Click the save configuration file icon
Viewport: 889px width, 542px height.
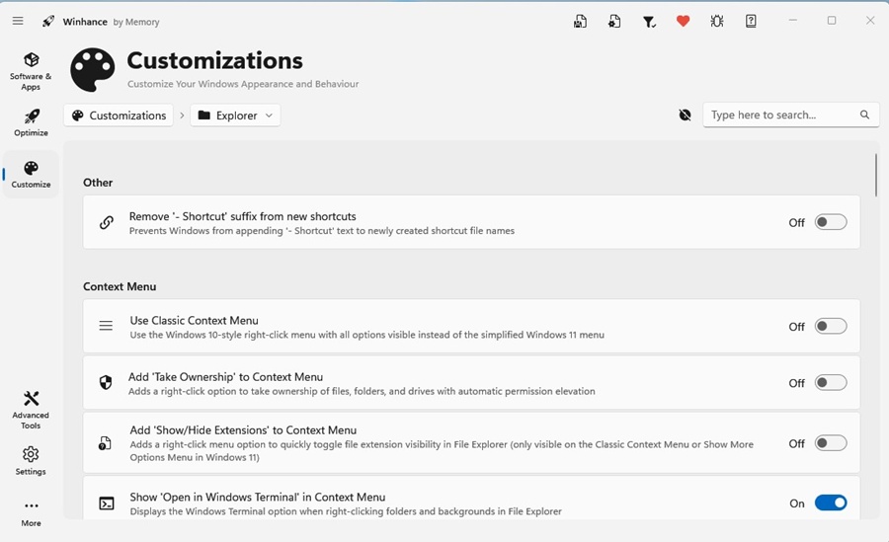point(581,21)
